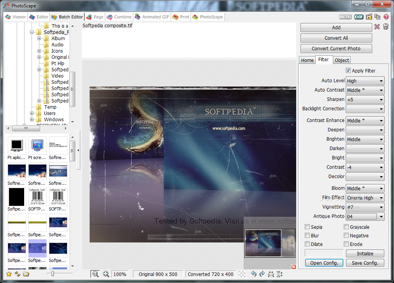Click the Page tab icon

(x=89, y=17)
